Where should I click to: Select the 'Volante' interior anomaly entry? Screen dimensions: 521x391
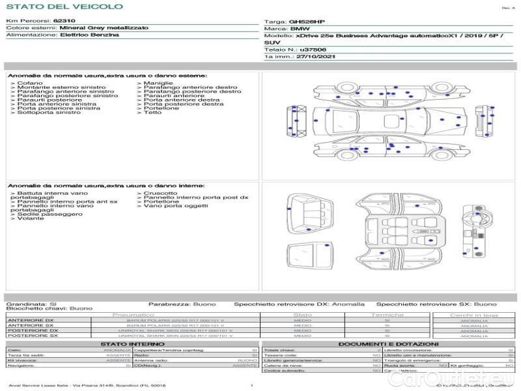tap(31, 218)
